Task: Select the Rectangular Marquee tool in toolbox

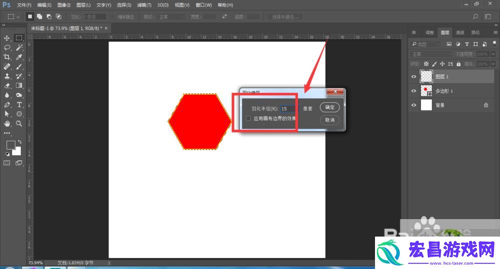Action: [19, 38]
